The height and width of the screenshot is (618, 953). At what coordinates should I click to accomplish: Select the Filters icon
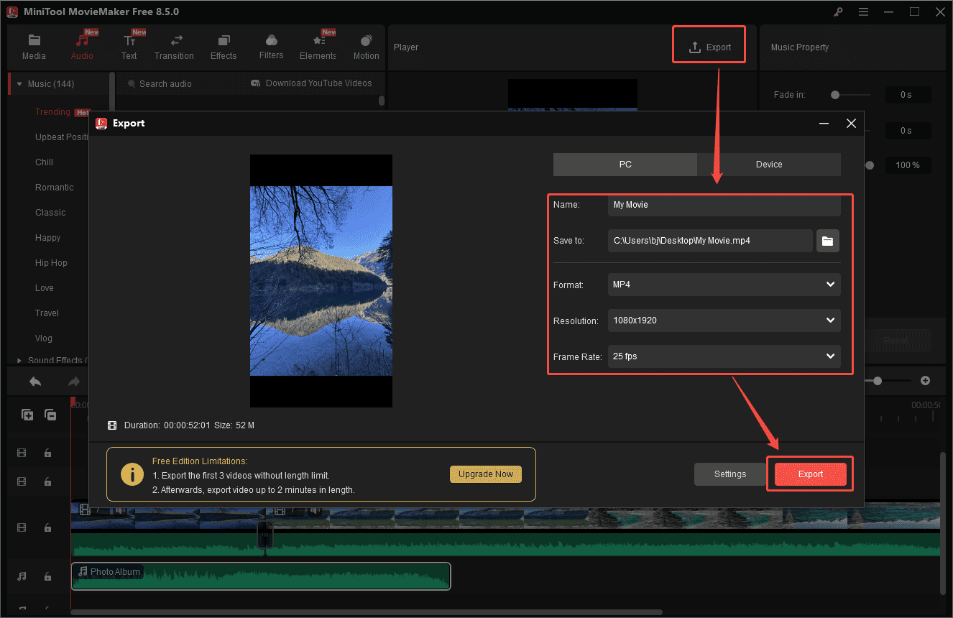pyautogui.click(x=271, y=45)
